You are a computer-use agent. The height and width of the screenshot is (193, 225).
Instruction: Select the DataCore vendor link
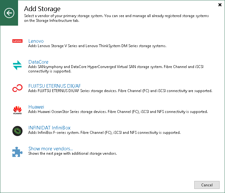coord(38,62)
